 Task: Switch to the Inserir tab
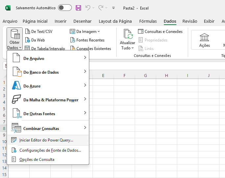60,21
